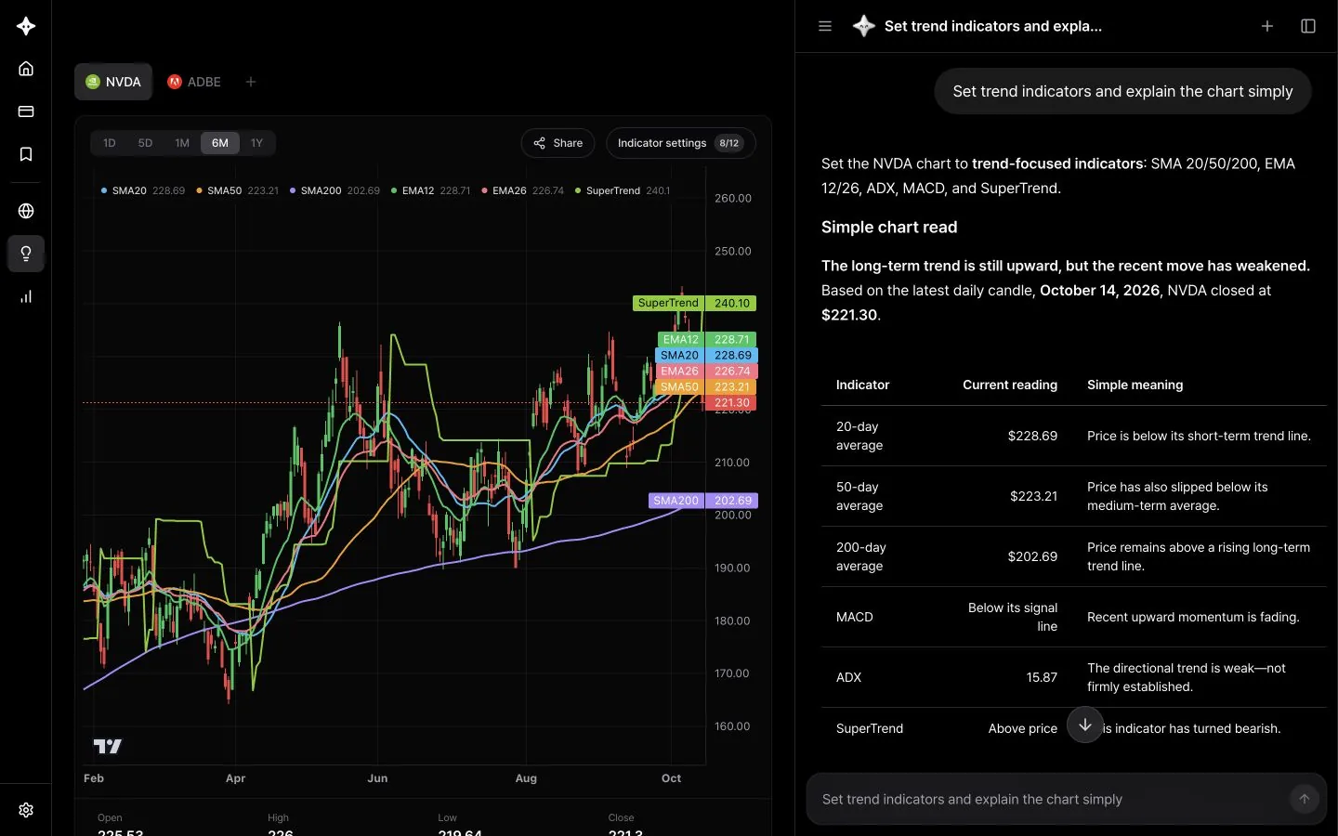Open the bar chart icon in sidebar
Screen dimensions: 1338x836
[26, 296]
